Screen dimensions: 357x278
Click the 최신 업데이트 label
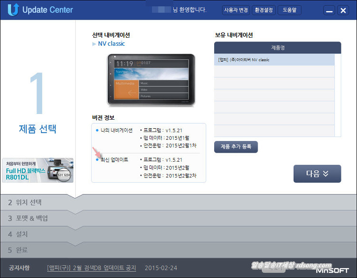pyautogui.click(x=114, y=160)
